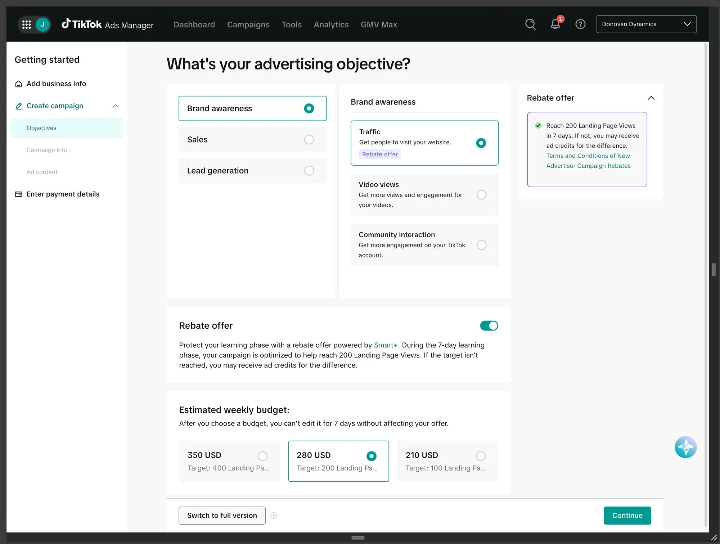This screenshot has height=544, width=720.
Task: Click the Getting started heading
Action: (x=47, y=60)
